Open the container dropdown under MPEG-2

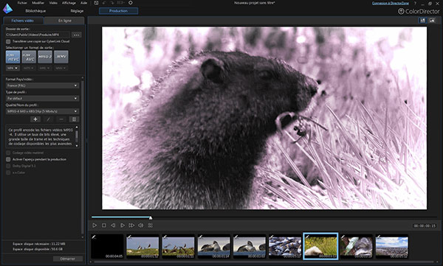(45, 69)
